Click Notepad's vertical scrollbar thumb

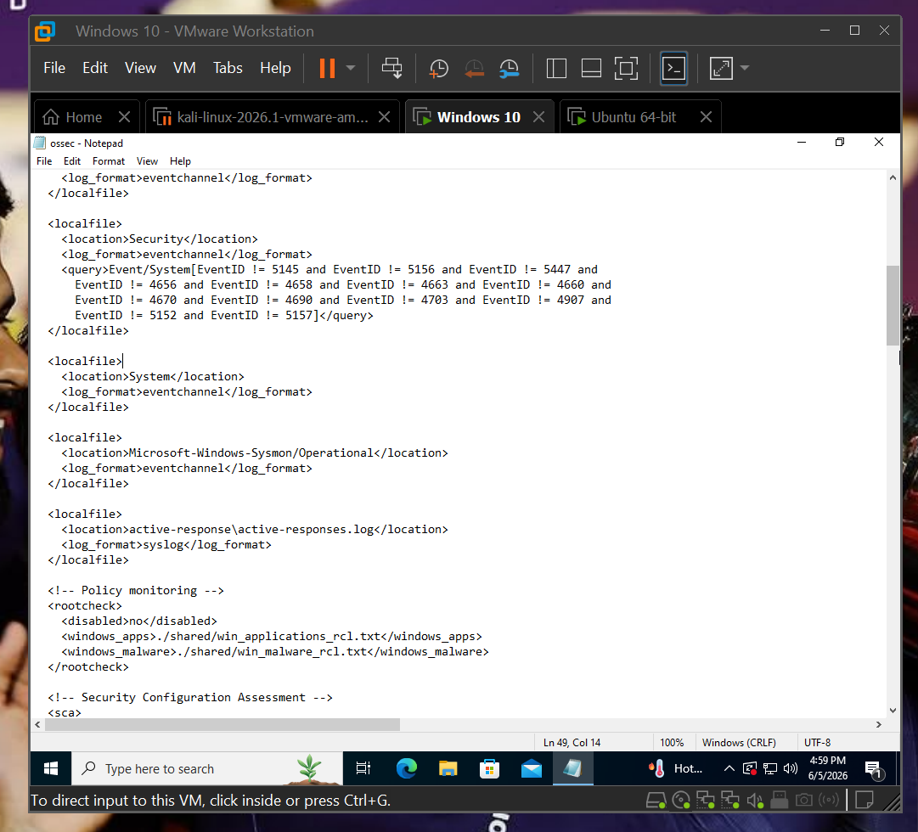coord(893,306)
